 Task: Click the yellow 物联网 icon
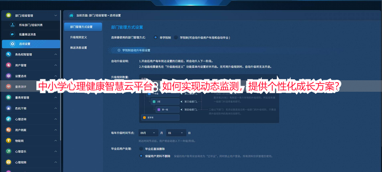9,140
